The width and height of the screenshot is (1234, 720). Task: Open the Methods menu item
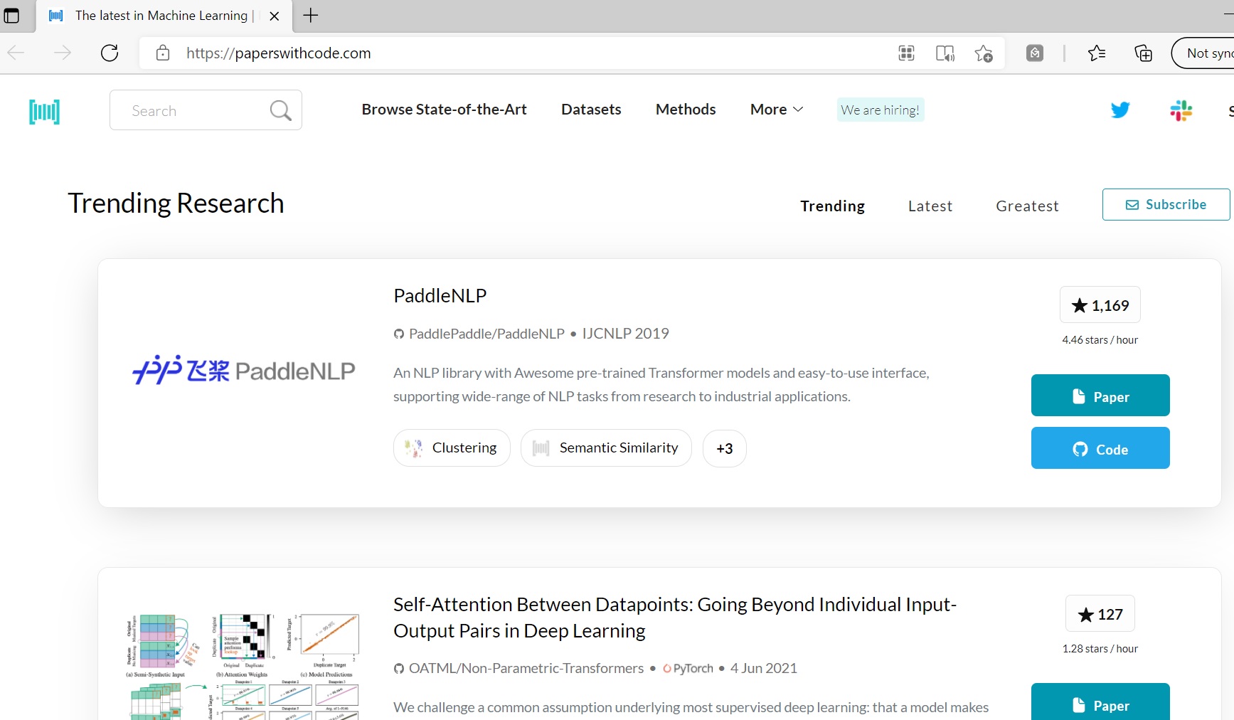click(x=686, y=110)
